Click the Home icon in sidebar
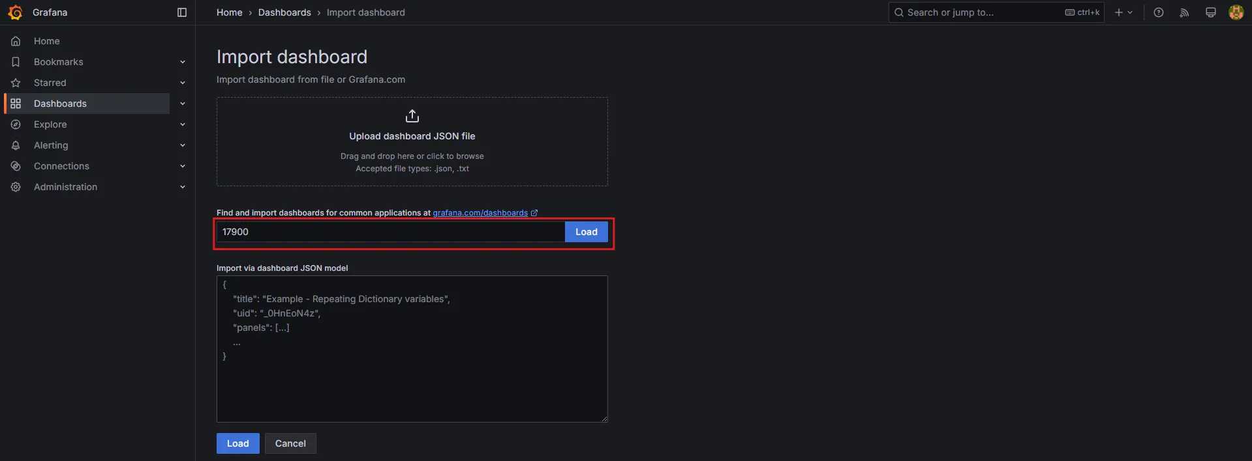Viewport: 1252px width, 461px height. point(16,41)
